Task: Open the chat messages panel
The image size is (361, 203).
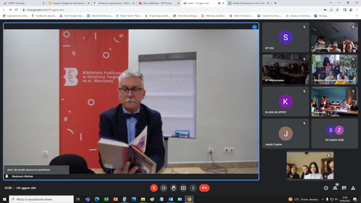Action: 344,188
